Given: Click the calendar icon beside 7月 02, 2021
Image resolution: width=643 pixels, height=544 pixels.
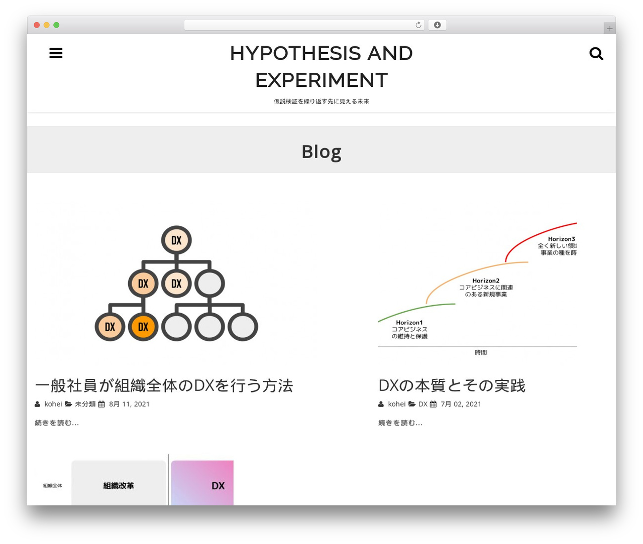Looking at the screenshot, I should tap(433, 404).
